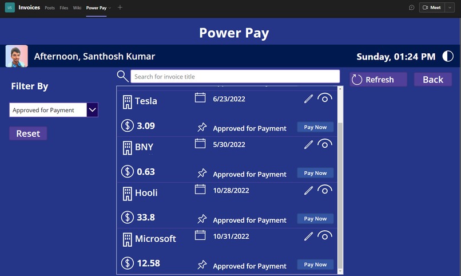Click the pin icon in Microsoft row
The height and width of the screenshot is (276, 461).
(202, 265)
